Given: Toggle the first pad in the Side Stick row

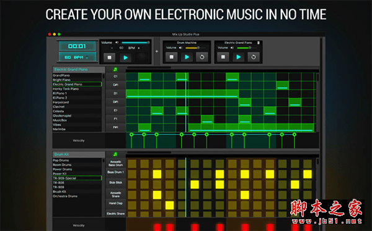Looking at the screenshot, I should [x=132, y=185].
